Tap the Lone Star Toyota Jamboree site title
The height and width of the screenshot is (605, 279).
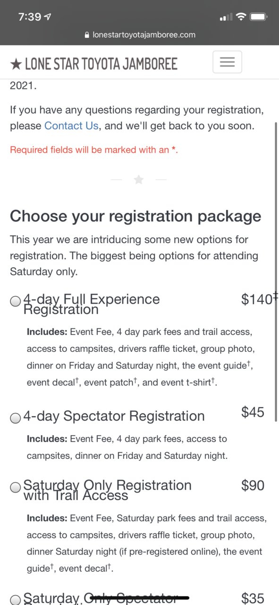pos(93,63)
